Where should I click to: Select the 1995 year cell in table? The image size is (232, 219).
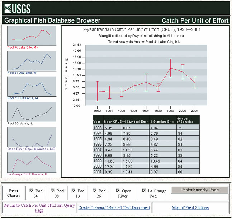tap(98, 139)
